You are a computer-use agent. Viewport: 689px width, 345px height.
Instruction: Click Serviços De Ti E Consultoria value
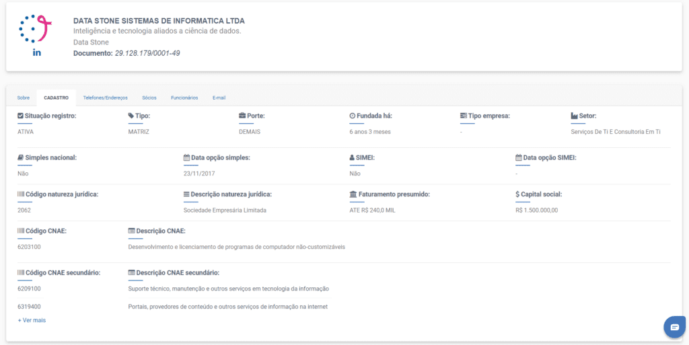click(616, 132)
